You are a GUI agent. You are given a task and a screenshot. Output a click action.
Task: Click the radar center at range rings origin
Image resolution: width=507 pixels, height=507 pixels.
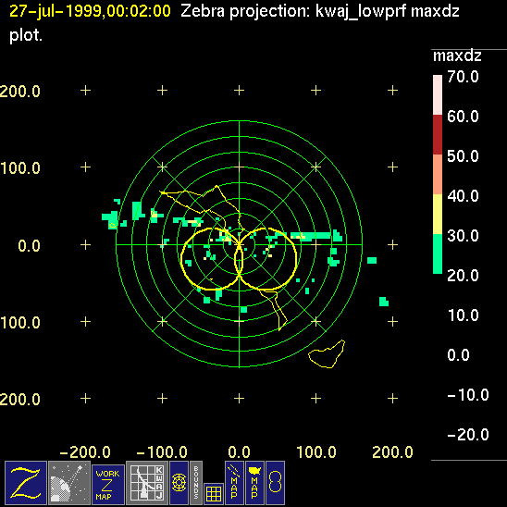(239, 244)
